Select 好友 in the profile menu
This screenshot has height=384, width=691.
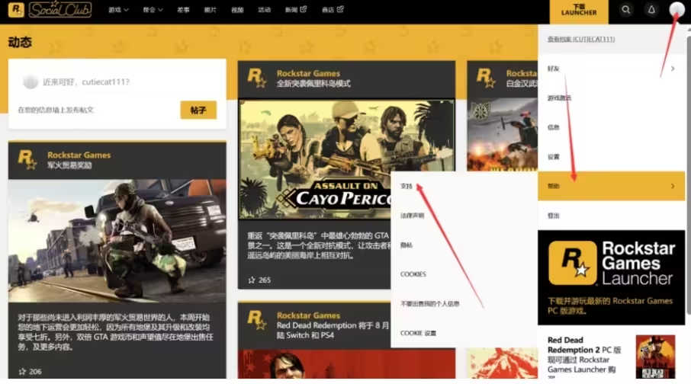pyautogui.click(x=611, y=69)
